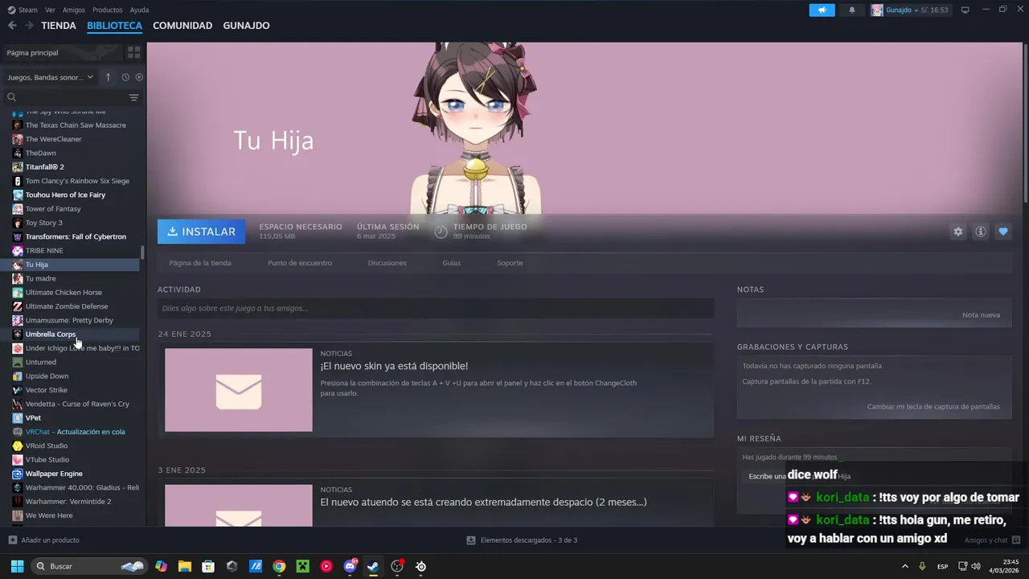Click the forward navigation arrow
The image size is (1029, 579).
29,26
